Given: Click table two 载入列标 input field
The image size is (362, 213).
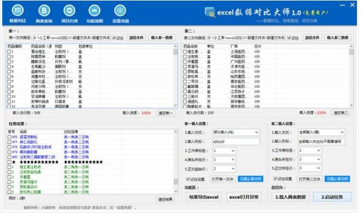Looking at the screenshot, I should (322, 141).
